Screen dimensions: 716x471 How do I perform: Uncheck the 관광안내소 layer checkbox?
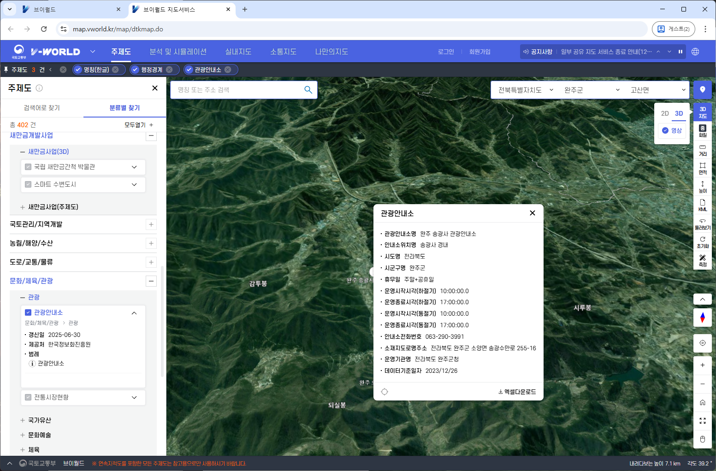[28, 312]
